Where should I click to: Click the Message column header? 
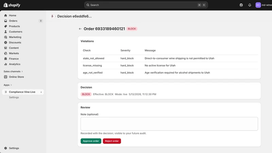pos(150,50)
